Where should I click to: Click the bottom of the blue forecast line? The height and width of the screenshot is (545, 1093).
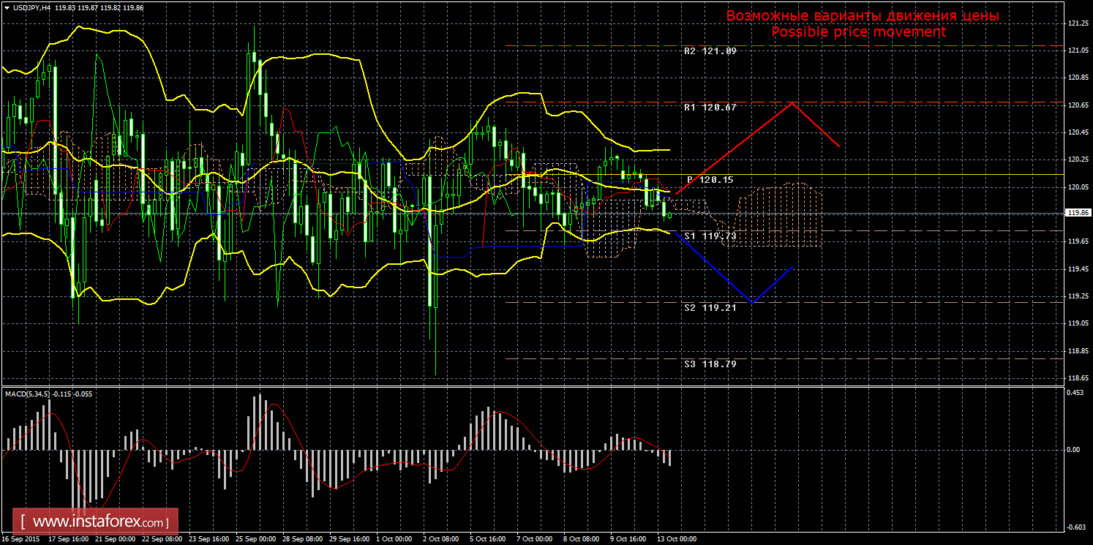pyautogui.click(x=751, y=301)
